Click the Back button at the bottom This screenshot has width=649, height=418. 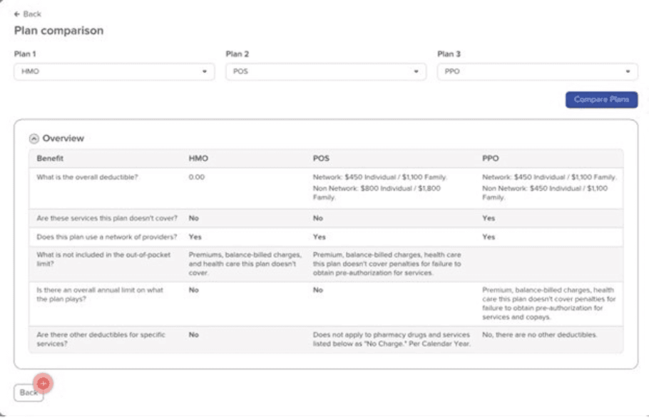29,392
